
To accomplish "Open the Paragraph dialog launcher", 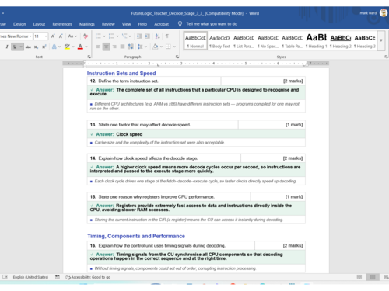I will tap(177, 57).
